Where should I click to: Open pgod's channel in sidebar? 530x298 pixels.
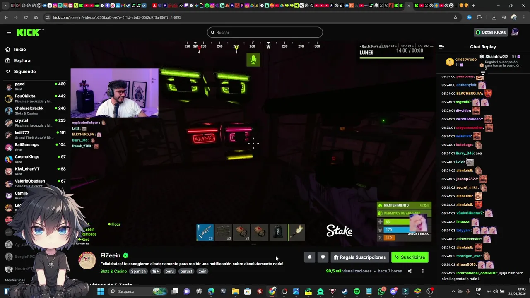pyautogui.click(x=35, y=86)
